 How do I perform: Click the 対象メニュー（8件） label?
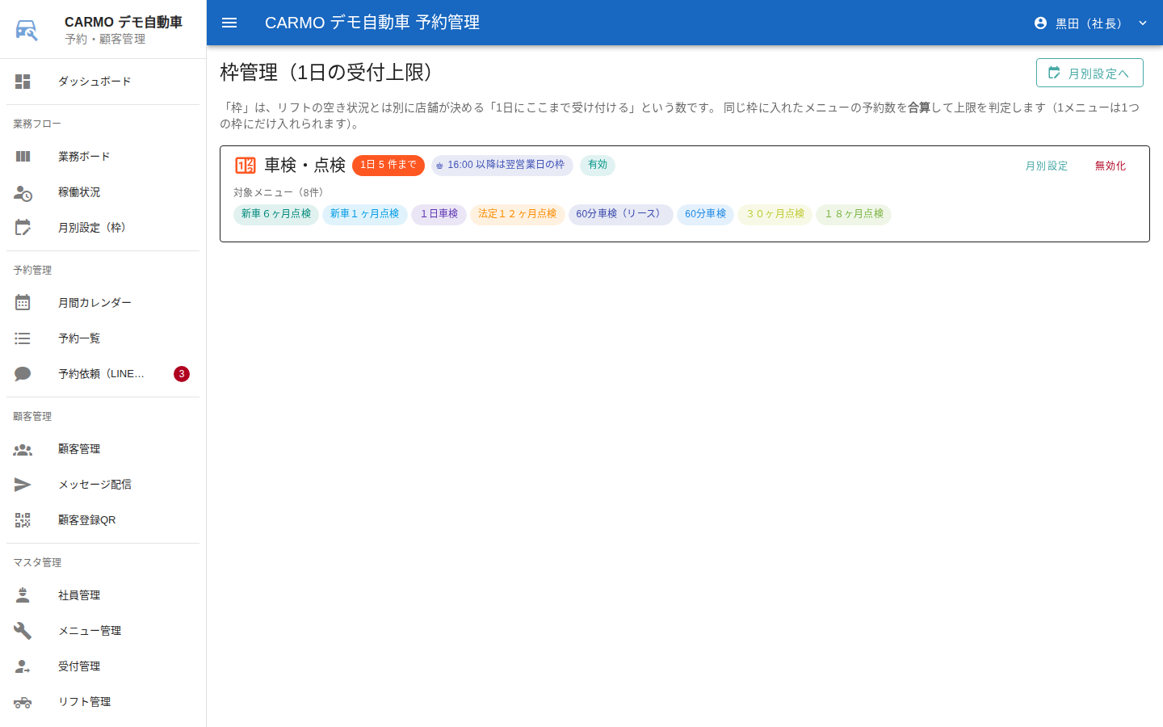281,192
